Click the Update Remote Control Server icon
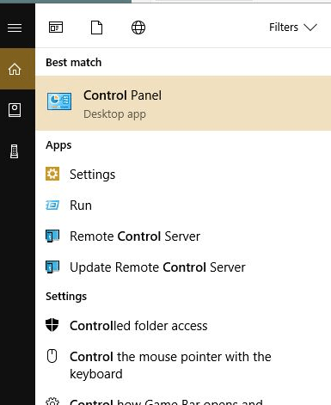 [52, 267]
